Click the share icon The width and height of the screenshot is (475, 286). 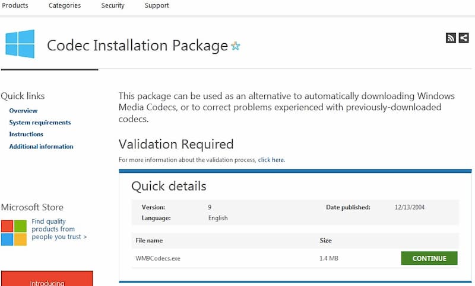(464, 38)
